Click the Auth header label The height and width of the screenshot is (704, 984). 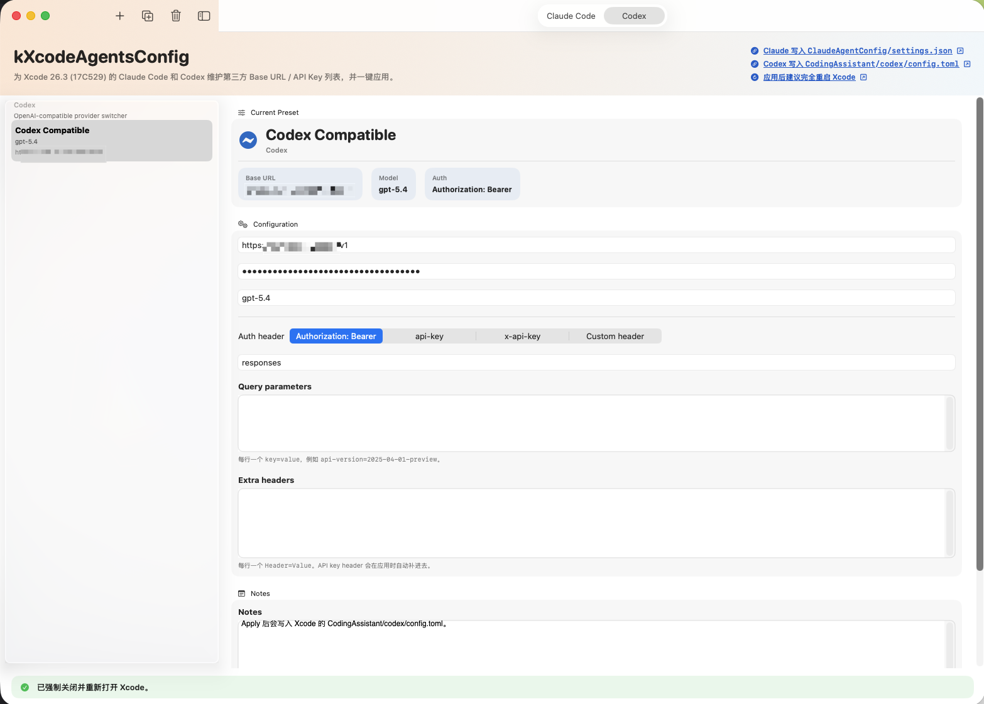[261, 337]
